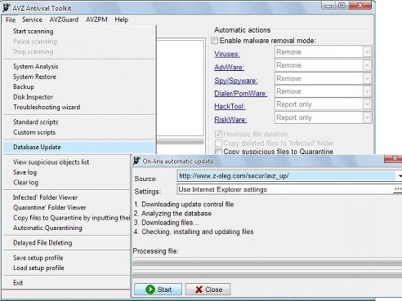Open Quarantine Folder Viewer entry
402x301 pixels.
[67, 207]
